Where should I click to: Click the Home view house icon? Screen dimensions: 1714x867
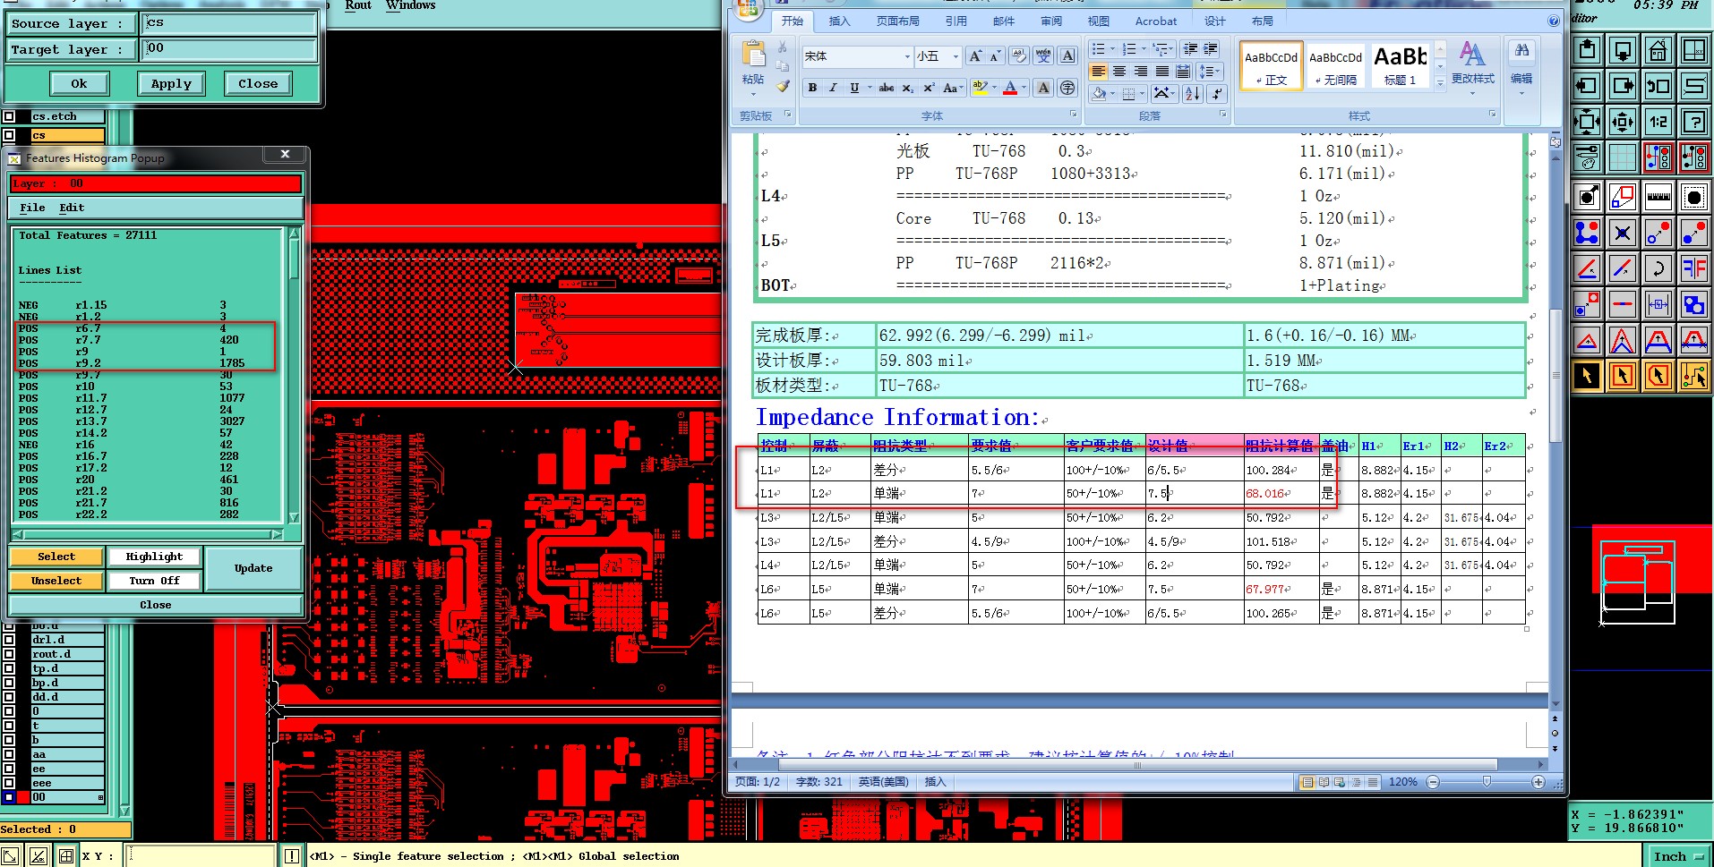tap(1658, 51)
